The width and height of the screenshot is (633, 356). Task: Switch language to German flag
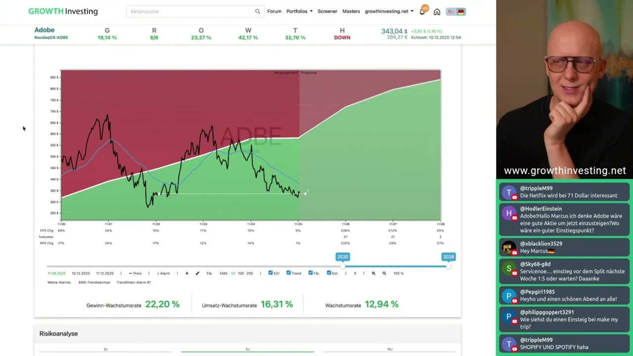click(461, 11)
